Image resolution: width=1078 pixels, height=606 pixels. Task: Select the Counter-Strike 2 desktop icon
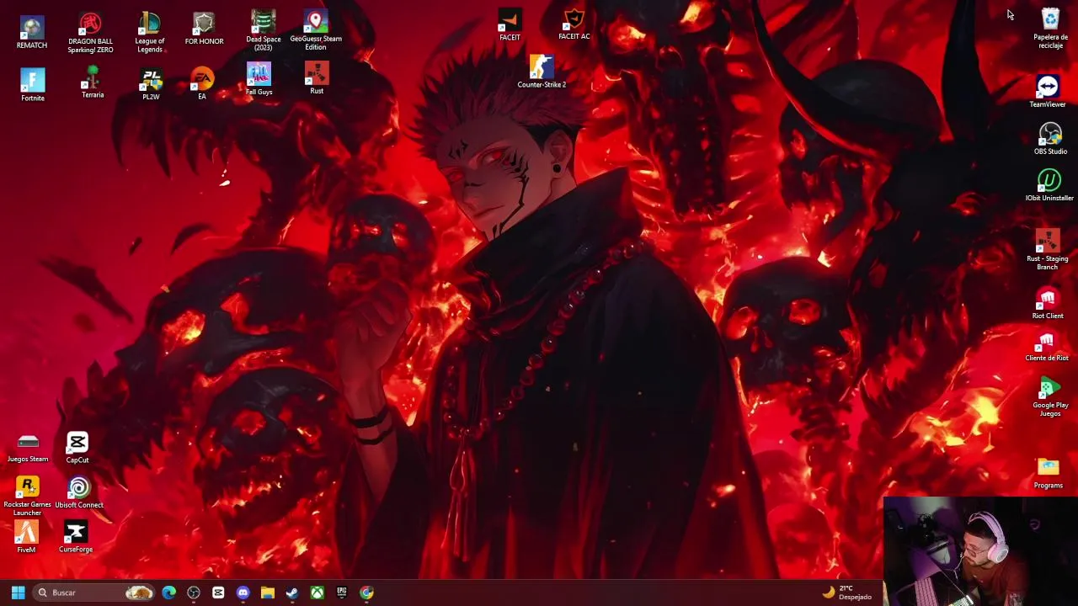[542, 72]
